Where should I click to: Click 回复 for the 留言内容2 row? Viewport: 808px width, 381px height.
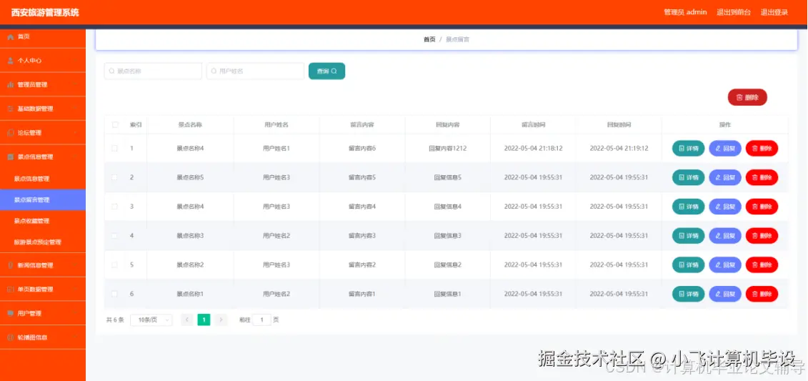point(725,265)
